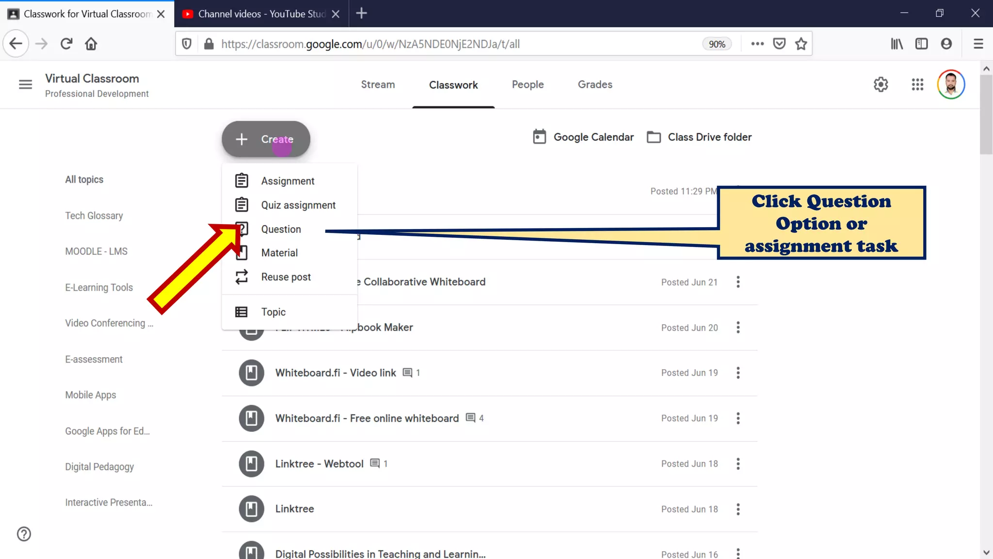Viewport: 993px width, 559px height.
Task: Open the main hamburger menu in Classroom
Action: click(x=25, y=84)
